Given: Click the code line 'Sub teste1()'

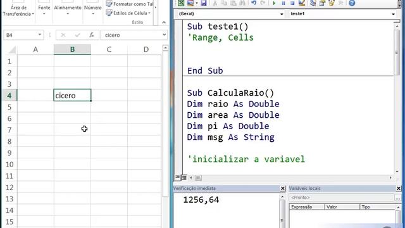Looking at the screenshot, I should (218, 27).
